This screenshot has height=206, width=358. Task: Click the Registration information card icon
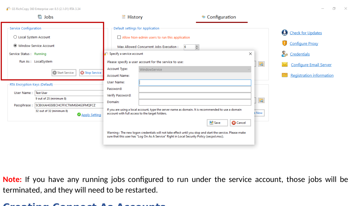click(x=285, y=75)
